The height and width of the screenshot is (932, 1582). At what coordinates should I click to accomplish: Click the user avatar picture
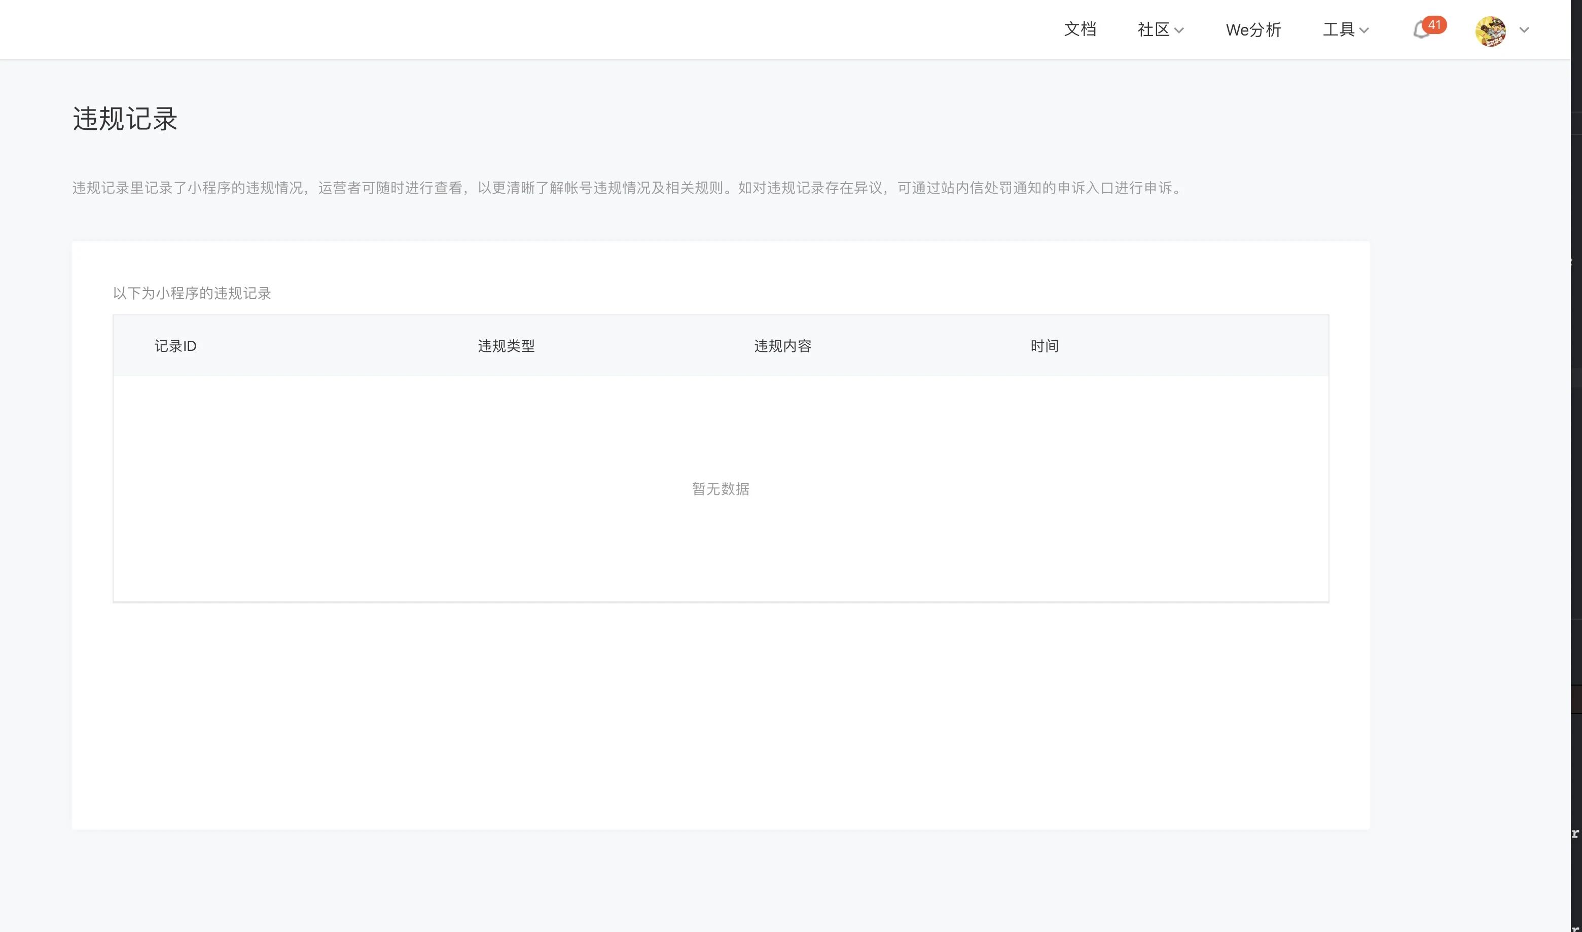(1490, 31)
